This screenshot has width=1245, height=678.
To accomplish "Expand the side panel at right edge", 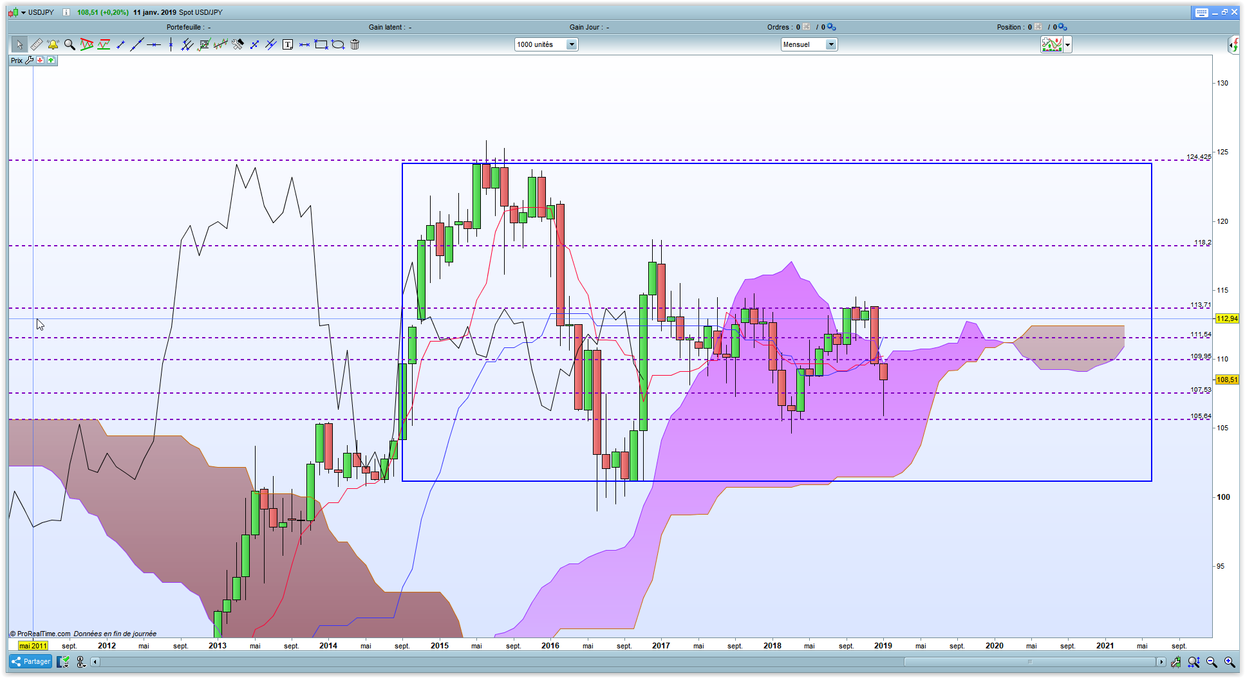I will click(x=1234, y=44).
